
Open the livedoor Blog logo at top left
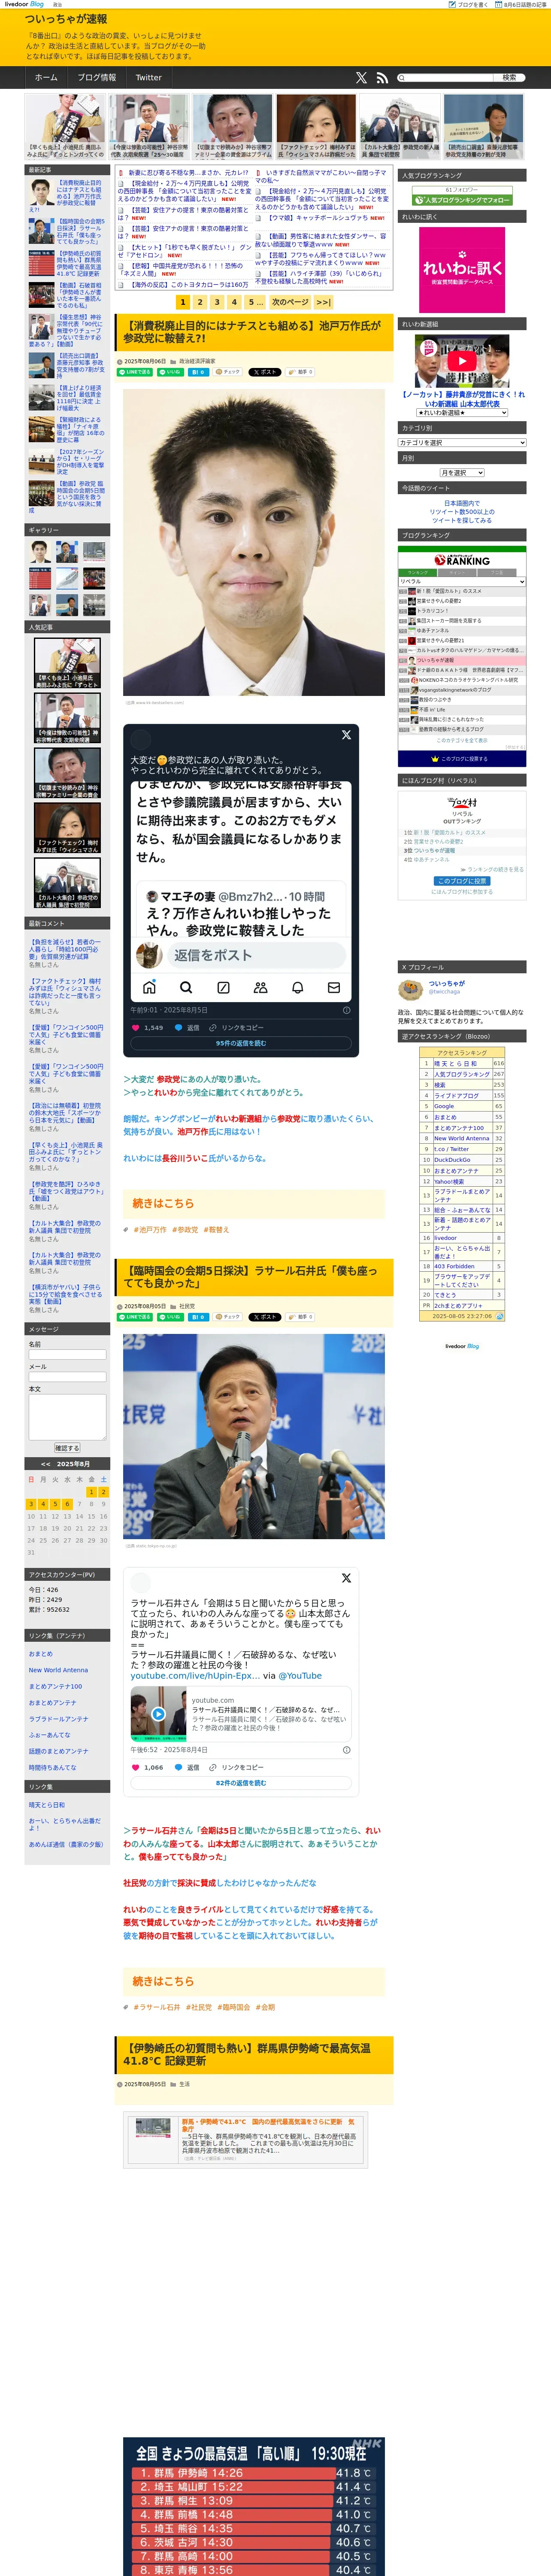click(25, 4)
